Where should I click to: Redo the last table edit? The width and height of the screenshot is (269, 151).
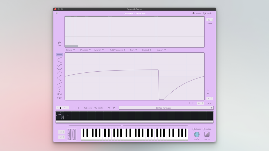tap(114, 108)
